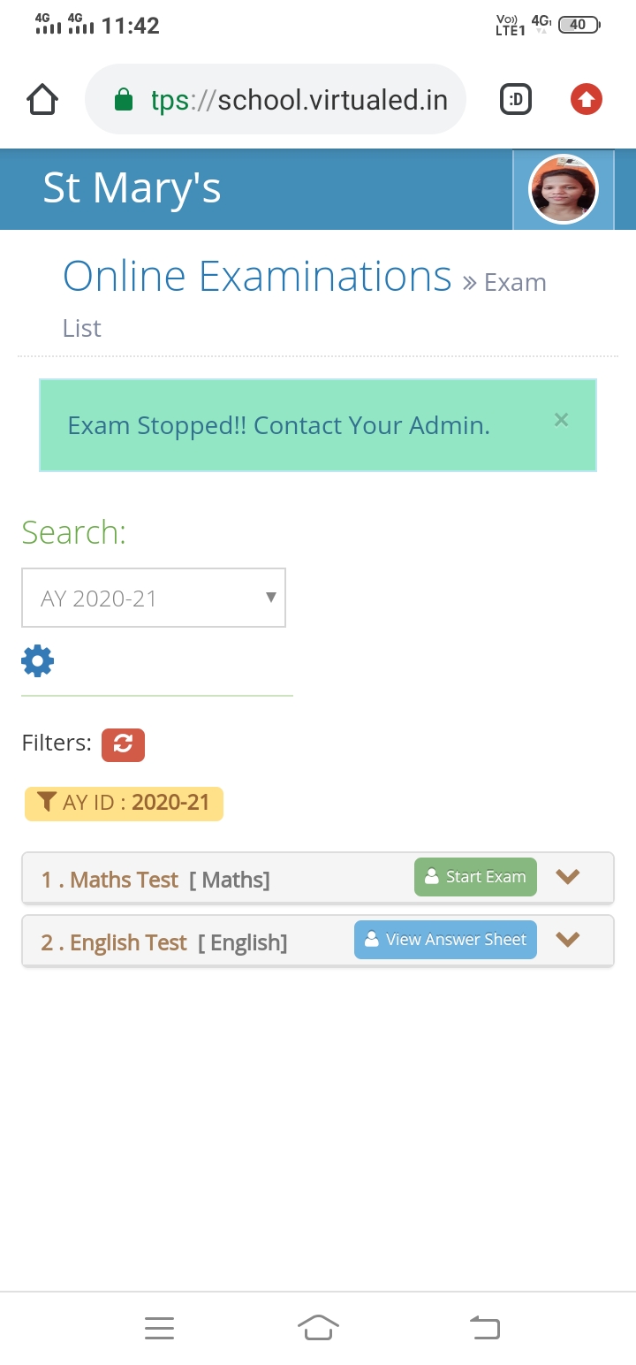Expand the Maths Test row chevron
This screenshot has height=1365, width=636.
[x=567, y=877]
